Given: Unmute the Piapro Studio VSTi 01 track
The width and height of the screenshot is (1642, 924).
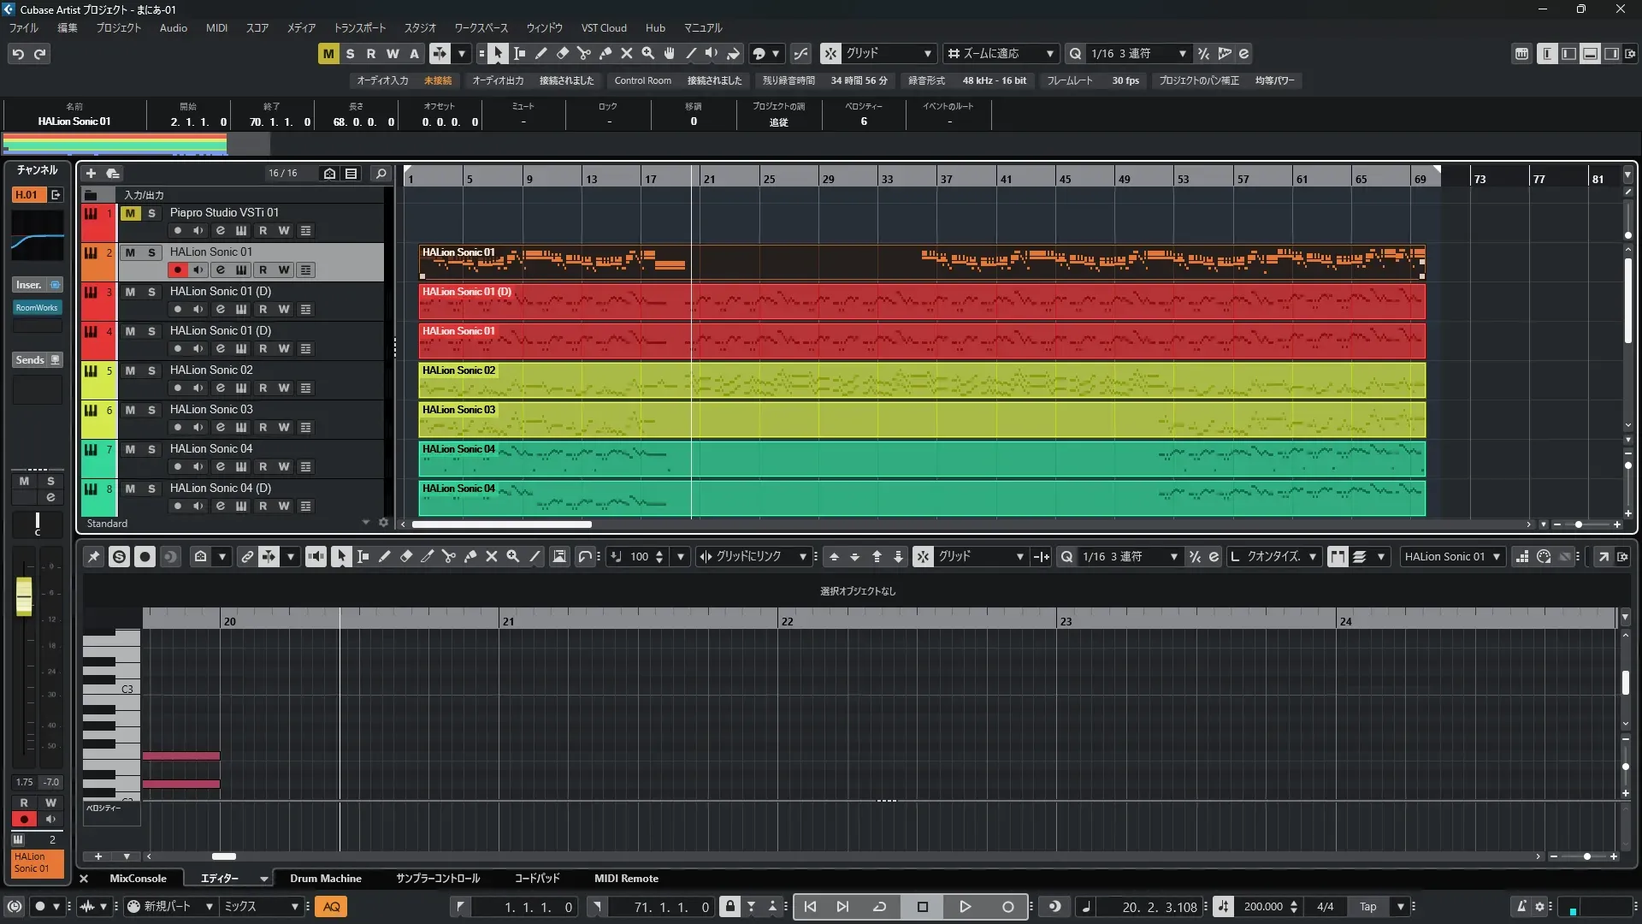Looking at the screenshot, I should (x=130, y=213).
